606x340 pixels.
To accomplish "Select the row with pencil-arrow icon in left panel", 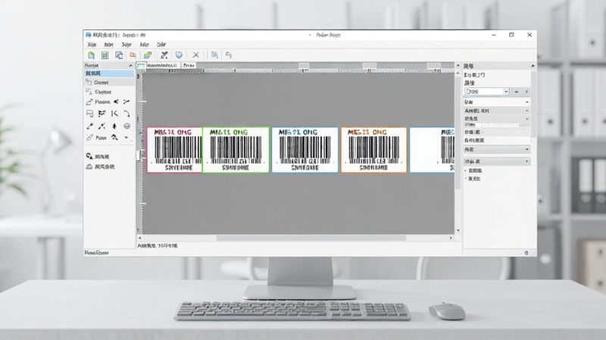I will pos(98,101).
